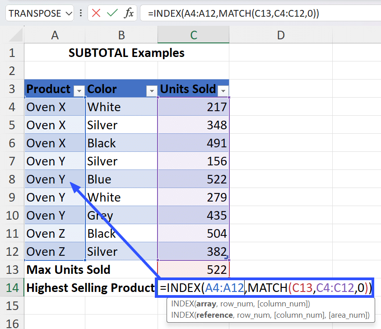The width and height of the screenshot is (381, 329).
Task: Click the INDEX array syntax tooltip line
Action: coord(241,304)
